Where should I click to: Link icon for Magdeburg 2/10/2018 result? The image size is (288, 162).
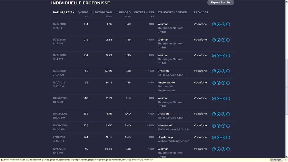214,137
